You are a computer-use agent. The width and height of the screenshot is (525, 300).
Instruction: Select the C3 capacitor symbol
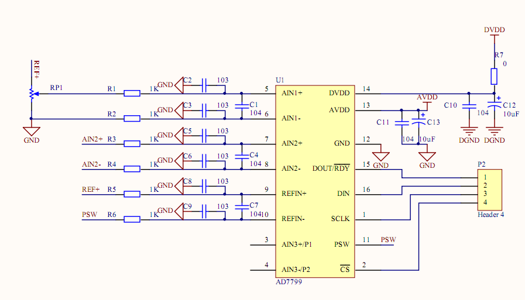tap(204, 111)
